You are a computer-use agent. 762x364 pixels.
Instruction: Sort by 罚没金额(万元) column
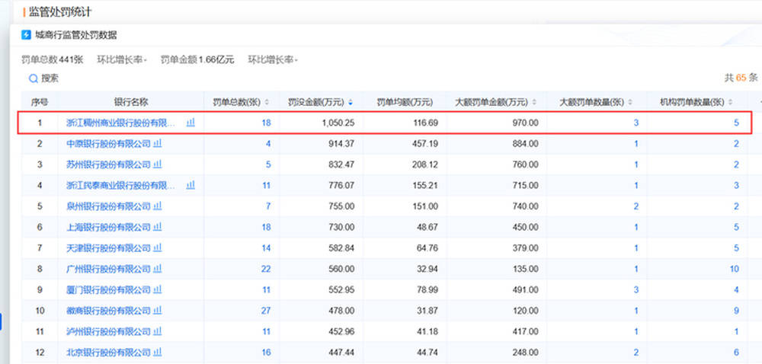351,102
